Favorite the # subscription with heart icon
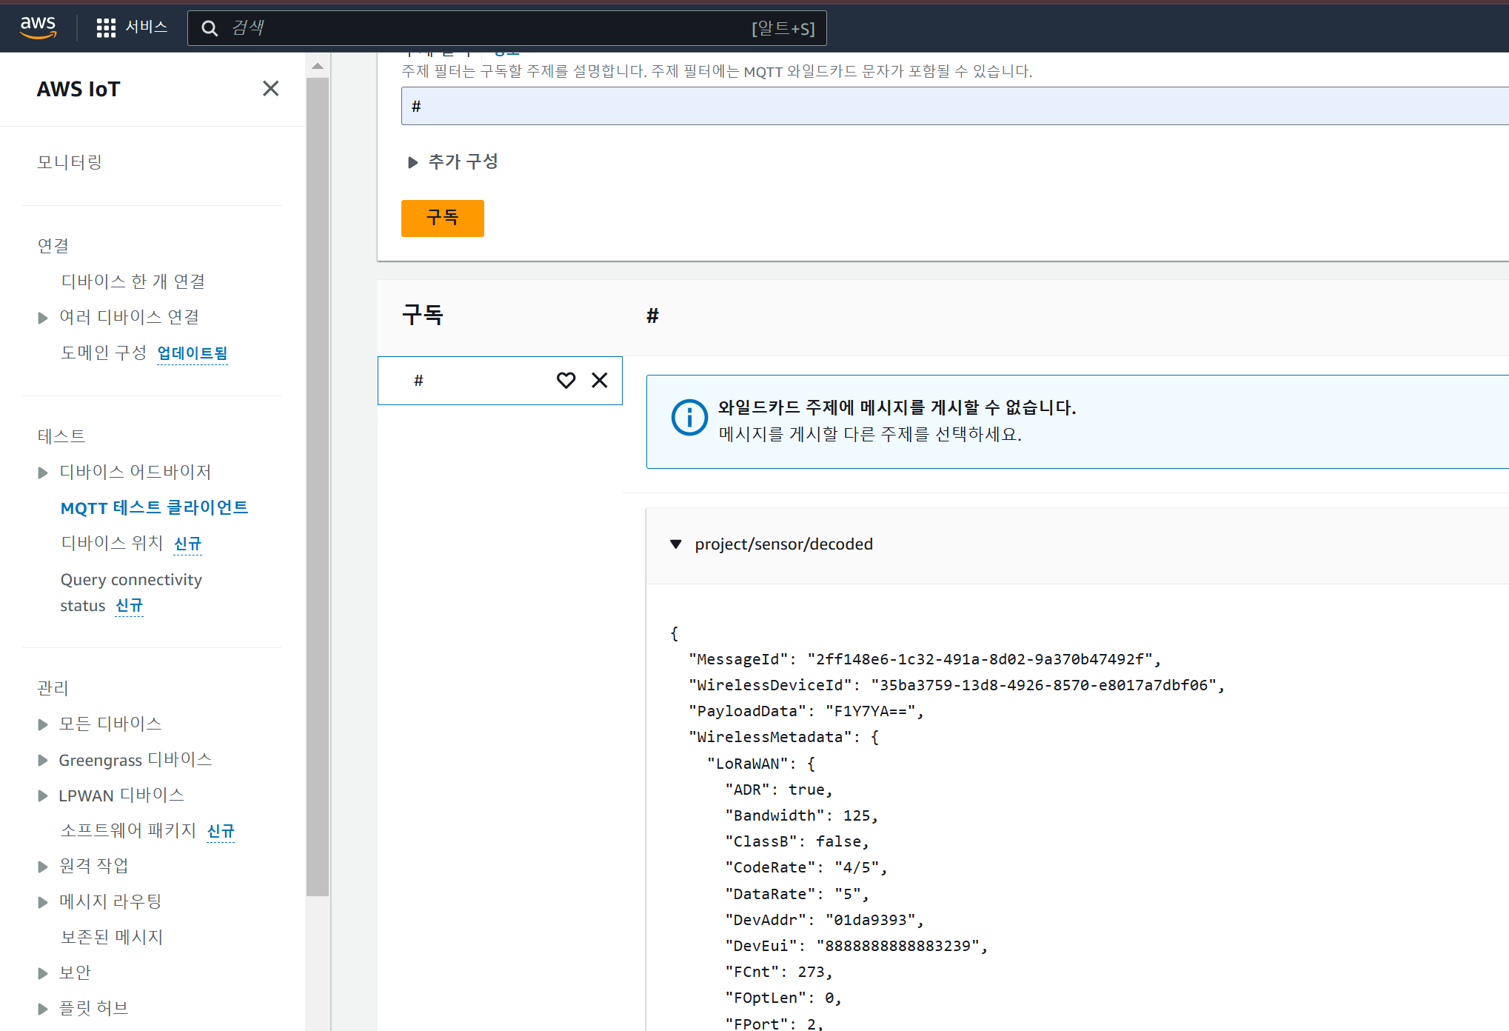 coord(566,380)
